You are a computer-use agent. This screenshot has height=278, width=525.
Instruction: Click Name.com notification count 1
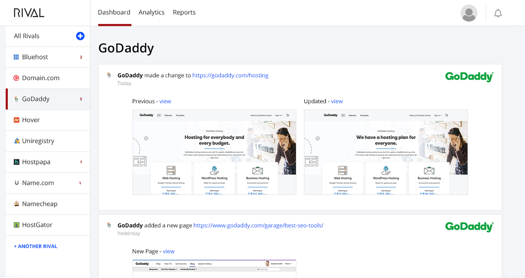coord(80,183)
